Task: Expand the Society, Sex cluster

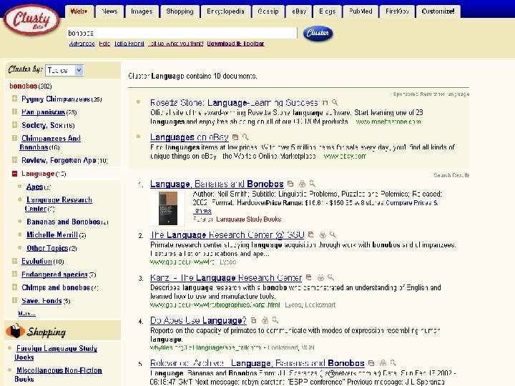Action: [14, 124]
